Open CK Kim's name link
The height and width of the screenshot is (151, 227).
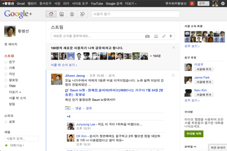(x=81, y=136)
